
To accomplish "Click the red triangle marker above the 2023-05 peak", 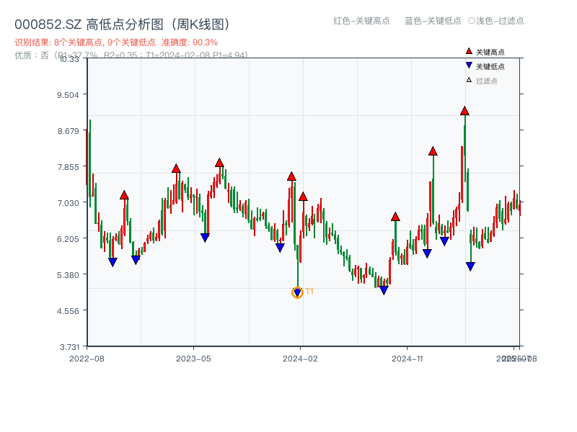I will click(x=219, y=161).
